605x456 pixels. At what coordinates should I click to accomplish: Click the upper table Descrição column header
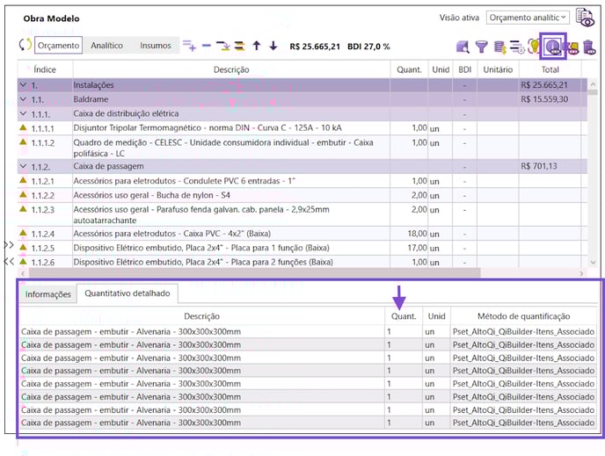coord(231,69)
